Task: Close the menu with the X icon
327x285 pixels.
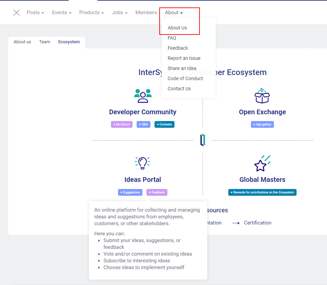Action: click(x=17, y=13)
